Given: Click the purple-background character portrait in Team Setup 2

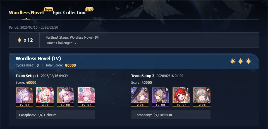Looking at the screenshot, I should tap(161, 97).
